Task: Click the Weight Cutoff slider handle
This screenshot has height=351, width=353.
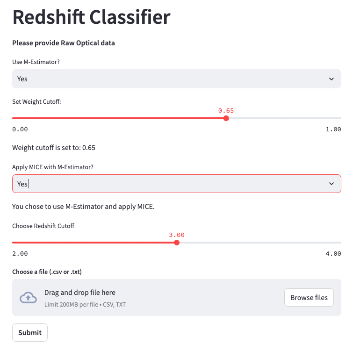Action: [x=226, y=118]
